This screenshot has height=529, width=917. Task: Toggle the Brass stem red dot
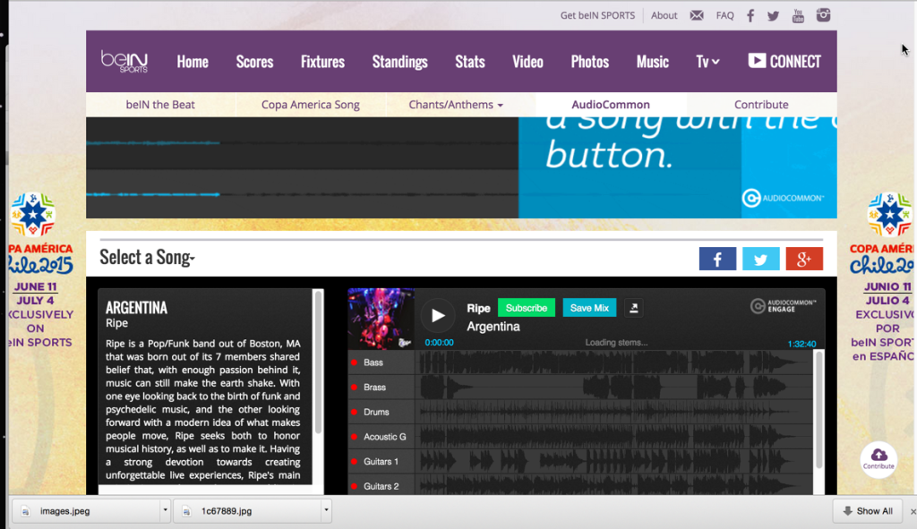point(354,387)
